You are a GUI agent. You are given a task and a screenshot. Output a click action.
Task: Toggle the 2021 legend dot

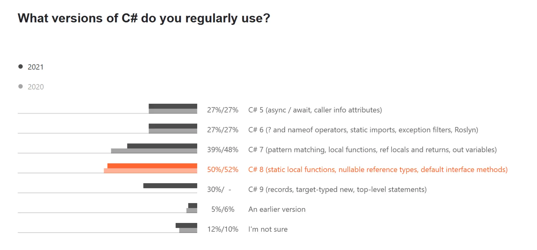[x=21, y=67]
